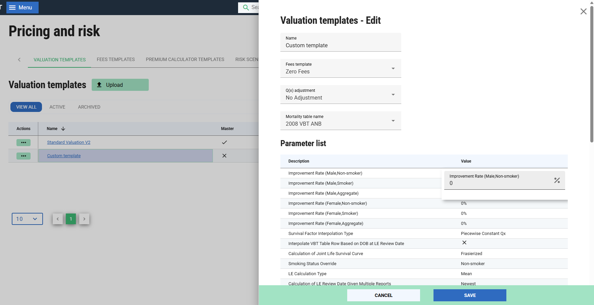Switch to the Fees Templates tab
The width and height of the screenshot is (594, 305).
tap(116, 59)
